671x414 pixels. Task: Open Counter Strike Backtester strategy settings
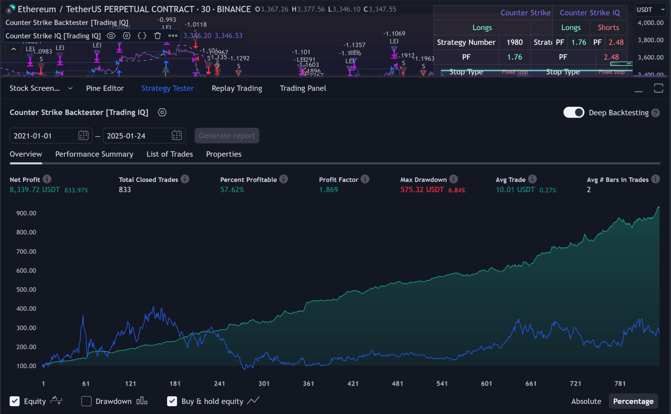[x=162, y=112]
